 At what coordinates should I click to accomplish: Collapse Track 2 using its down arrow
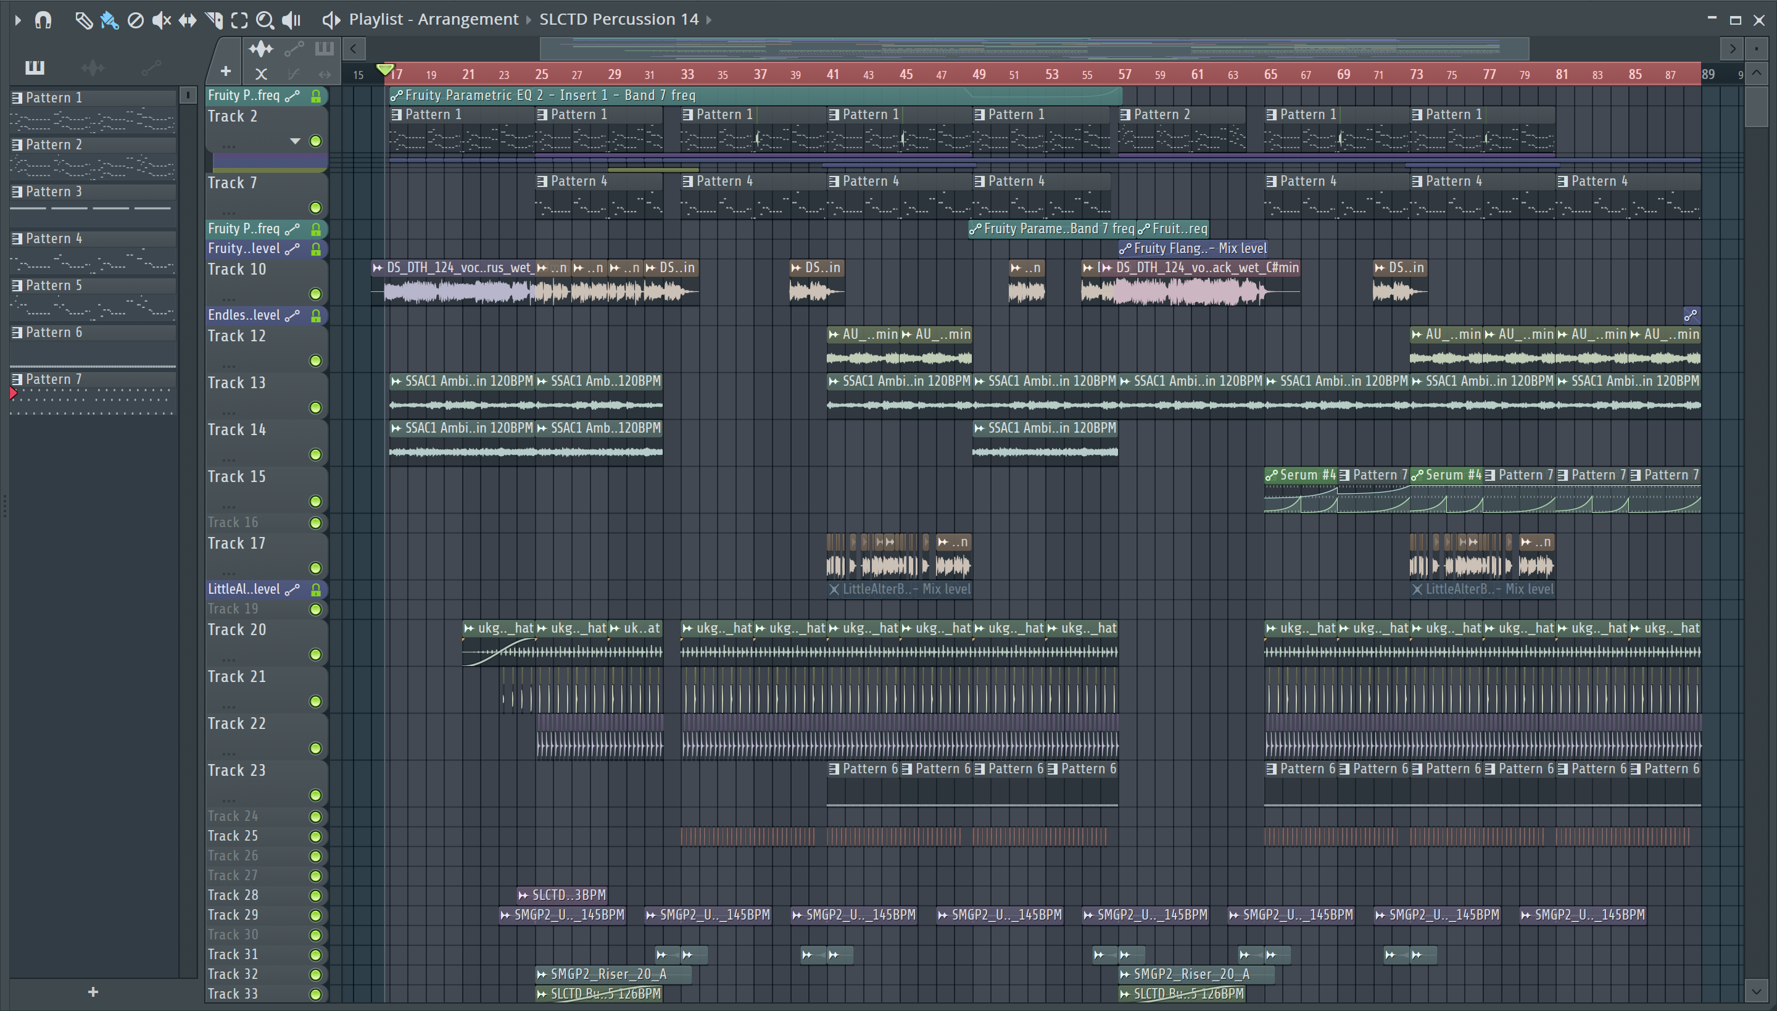[x=295, y=141]
